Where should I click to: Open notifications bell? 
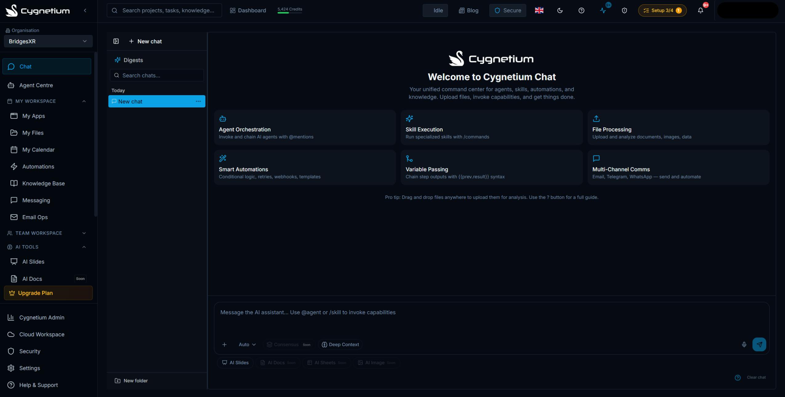point(700,10)
